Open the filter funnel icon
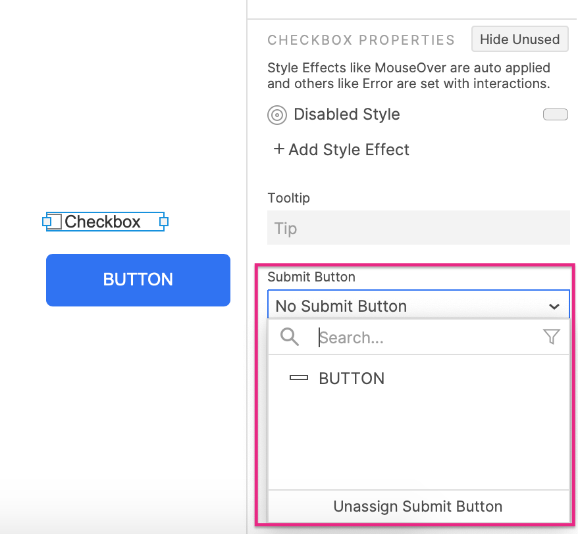The image size is (578, 534). (552, 337)
